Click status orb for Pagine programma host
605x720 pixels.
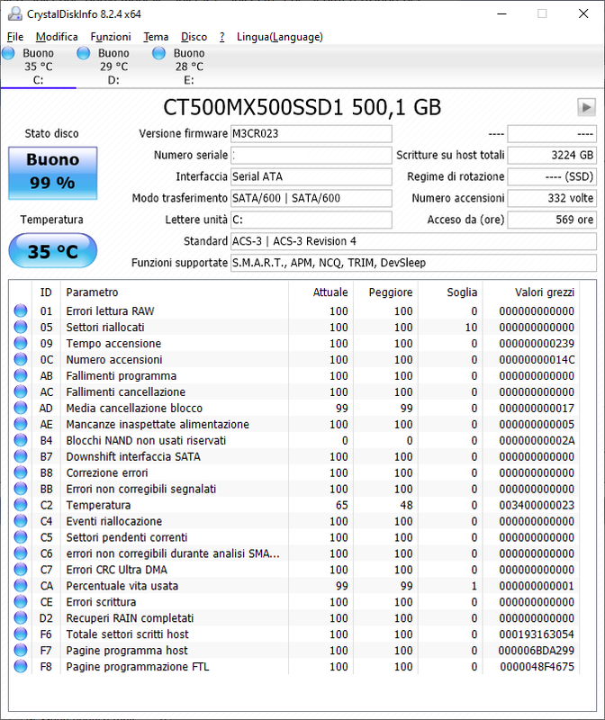[21, 650]
